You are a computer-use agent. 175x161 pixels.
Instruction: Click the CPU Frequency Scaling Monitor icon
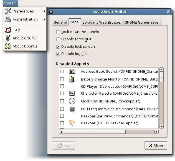click(72, 109)
